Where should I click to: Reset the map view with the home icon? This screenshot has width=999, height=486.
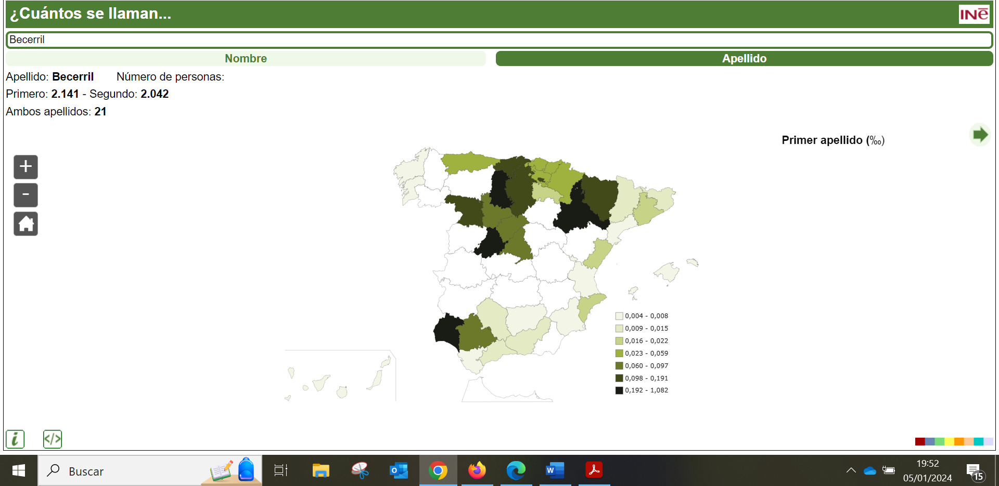(25, 224)
